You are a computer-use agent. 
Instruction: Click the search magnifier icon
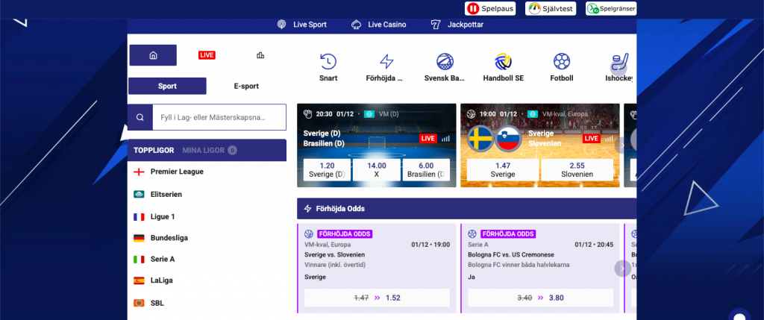[x=140, y=117]
